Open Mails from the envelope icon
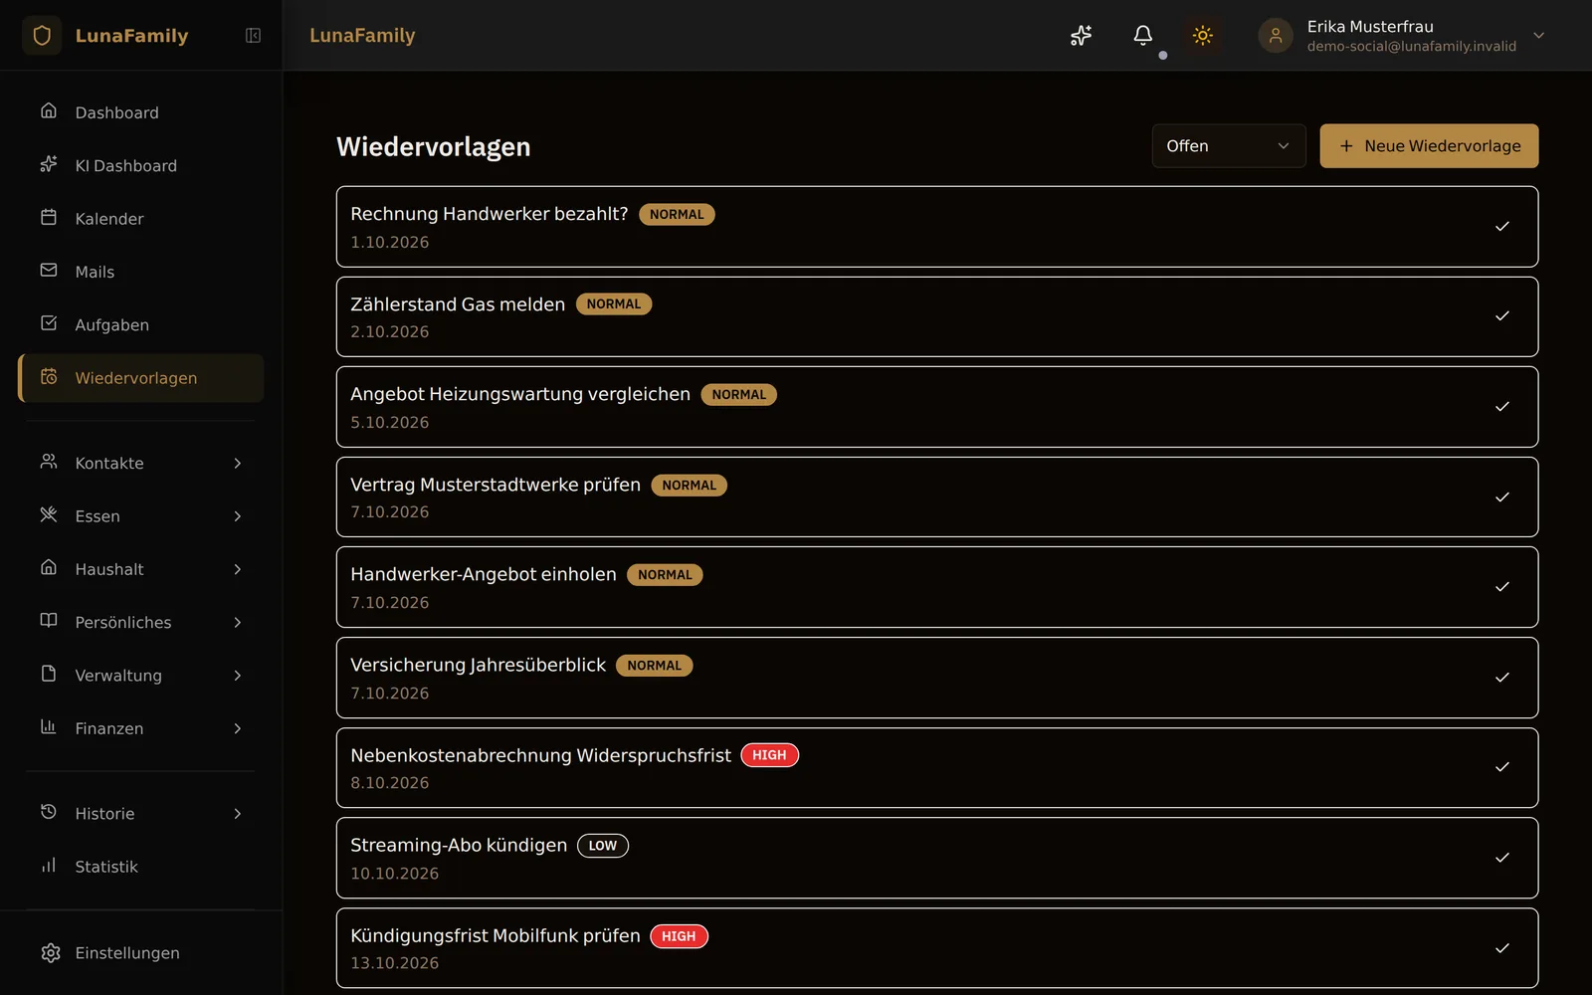Viewport: 1592px width, 995px height. tap(49, 271)
